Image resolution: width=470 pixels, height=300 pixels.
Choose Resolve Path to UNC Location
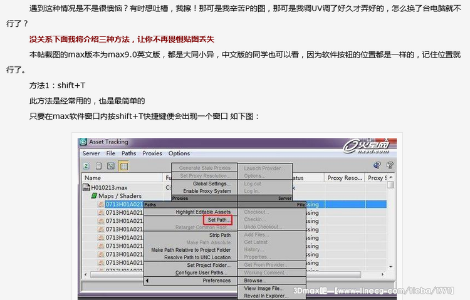coord(197,257)
